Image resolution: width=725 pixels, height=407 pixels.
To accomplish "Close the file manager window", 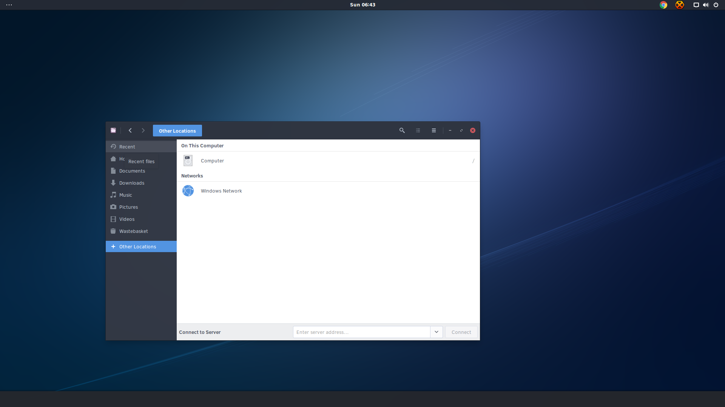I will pos(473,130).
